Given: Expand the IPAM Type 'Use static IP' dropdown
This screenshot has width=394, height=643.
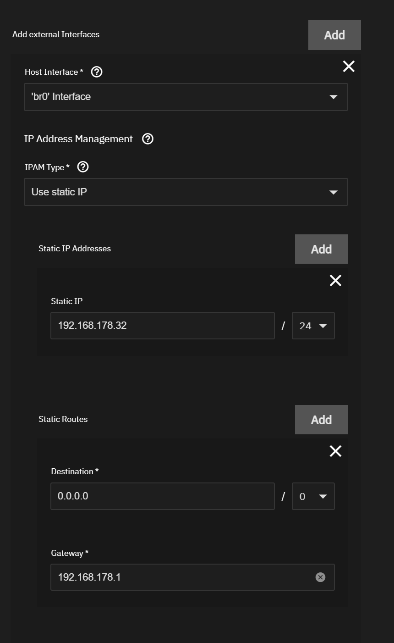Looking at the screenshot, I should 186,192.
